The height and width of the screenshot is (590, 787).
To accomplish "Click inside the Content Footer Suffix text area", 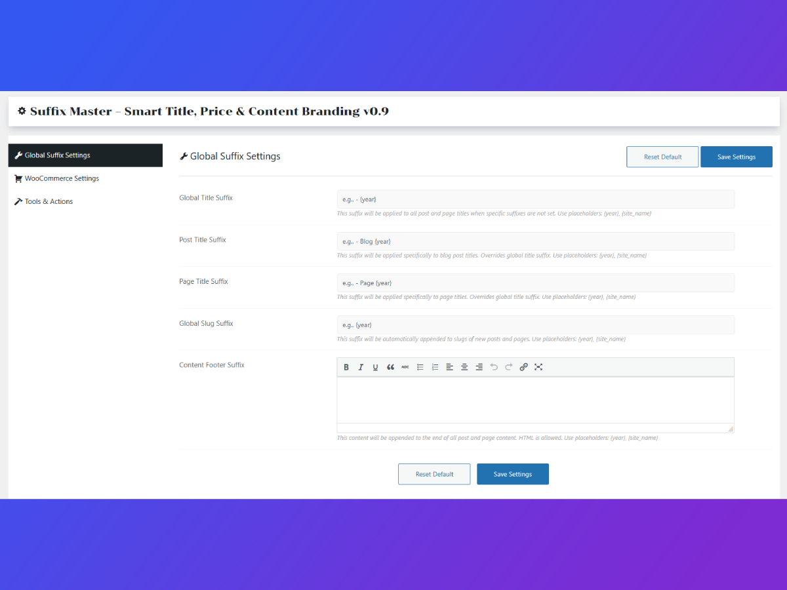I will [x=535, y=400].
